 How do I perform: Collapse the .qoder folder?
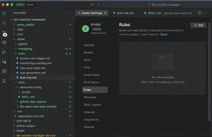[14, 39]
